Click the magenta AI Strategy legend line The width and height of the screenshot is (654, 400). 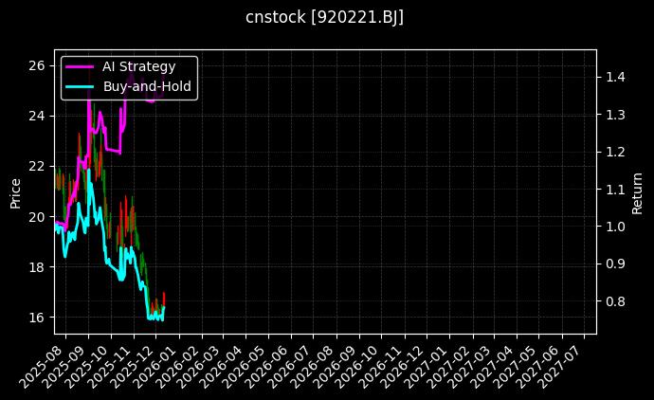pos(80,67)
